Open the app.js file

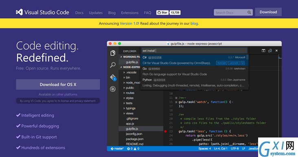coord(130,124)
